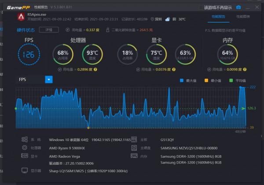The width and height of the screenshot is (264, 185).
Task: Click CPU temperature 93℃ gauge
Action: tap(92, 54)
